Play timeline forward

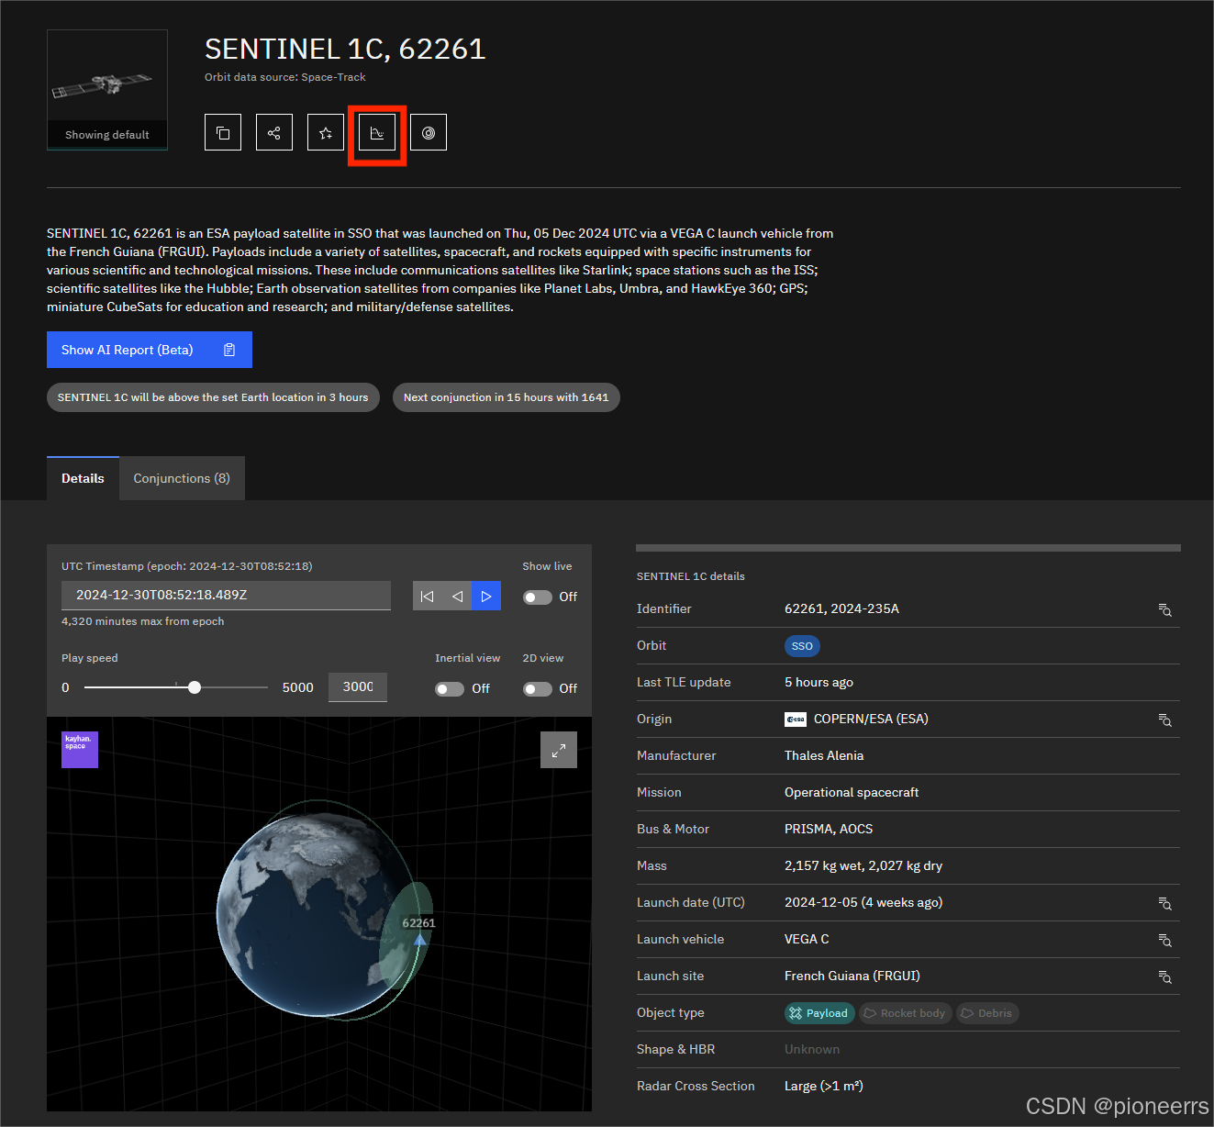tap(486, 596)
